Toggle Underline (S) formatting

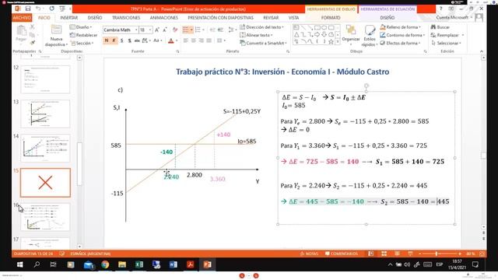[121, 40]
